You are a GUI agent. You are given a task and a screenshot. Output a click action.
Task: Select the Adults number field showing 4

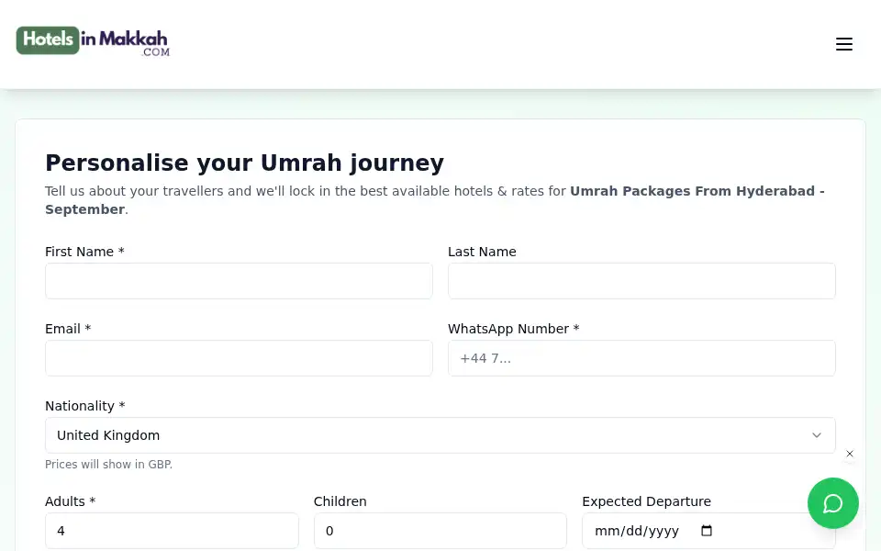(172, 531)
